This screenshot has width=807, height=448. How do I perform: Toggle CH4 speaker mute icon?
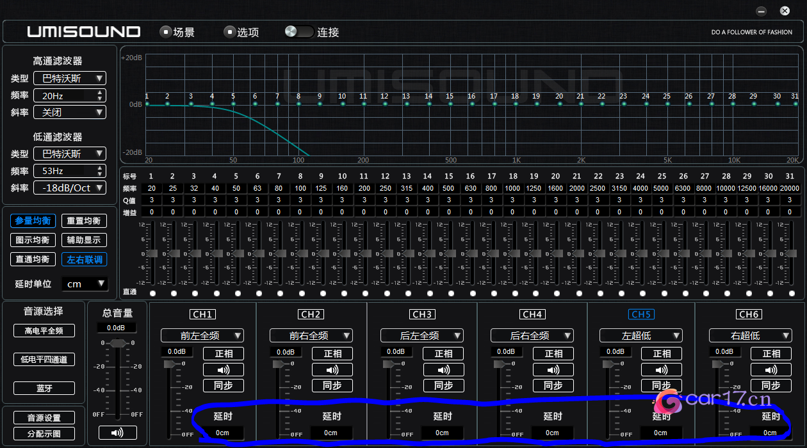tap(553, 370)
